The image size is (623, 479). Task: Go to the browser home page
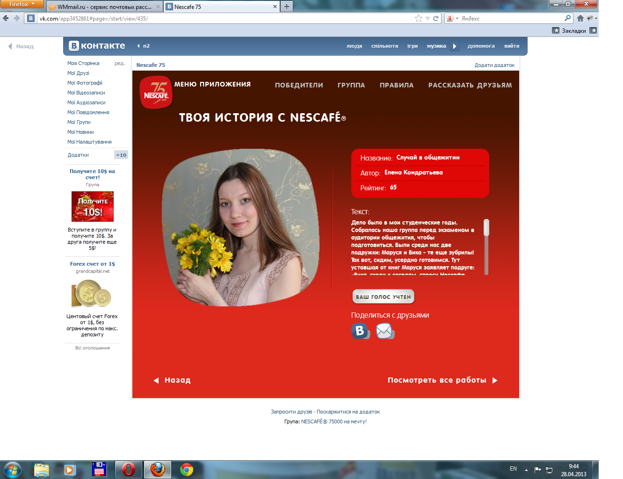pos(580,18)
